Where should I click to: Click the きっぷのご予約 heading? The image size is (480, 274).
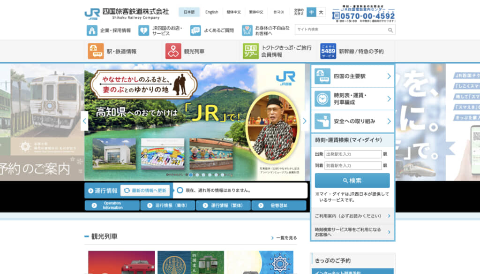point(333,260)
